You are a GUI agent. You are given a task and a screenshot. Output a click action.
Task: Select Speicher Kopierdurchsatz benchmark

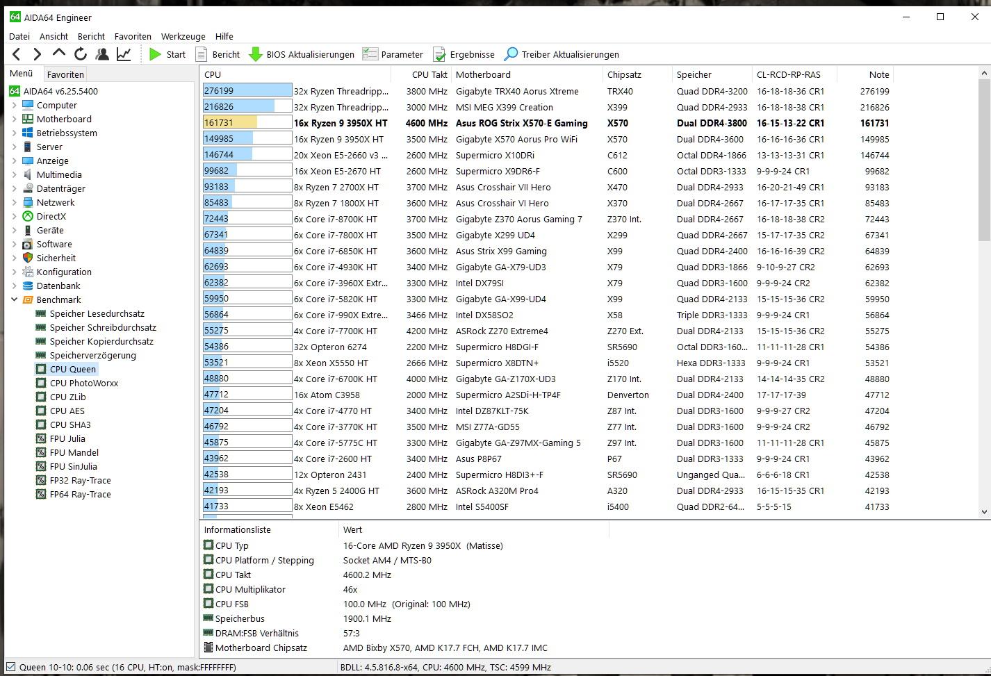101,341
